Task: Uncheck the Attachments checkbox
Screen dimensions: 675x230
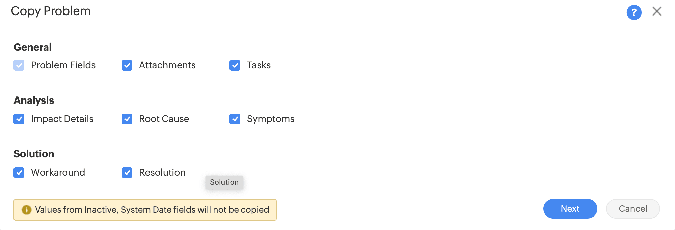Action: coord(127,65)
